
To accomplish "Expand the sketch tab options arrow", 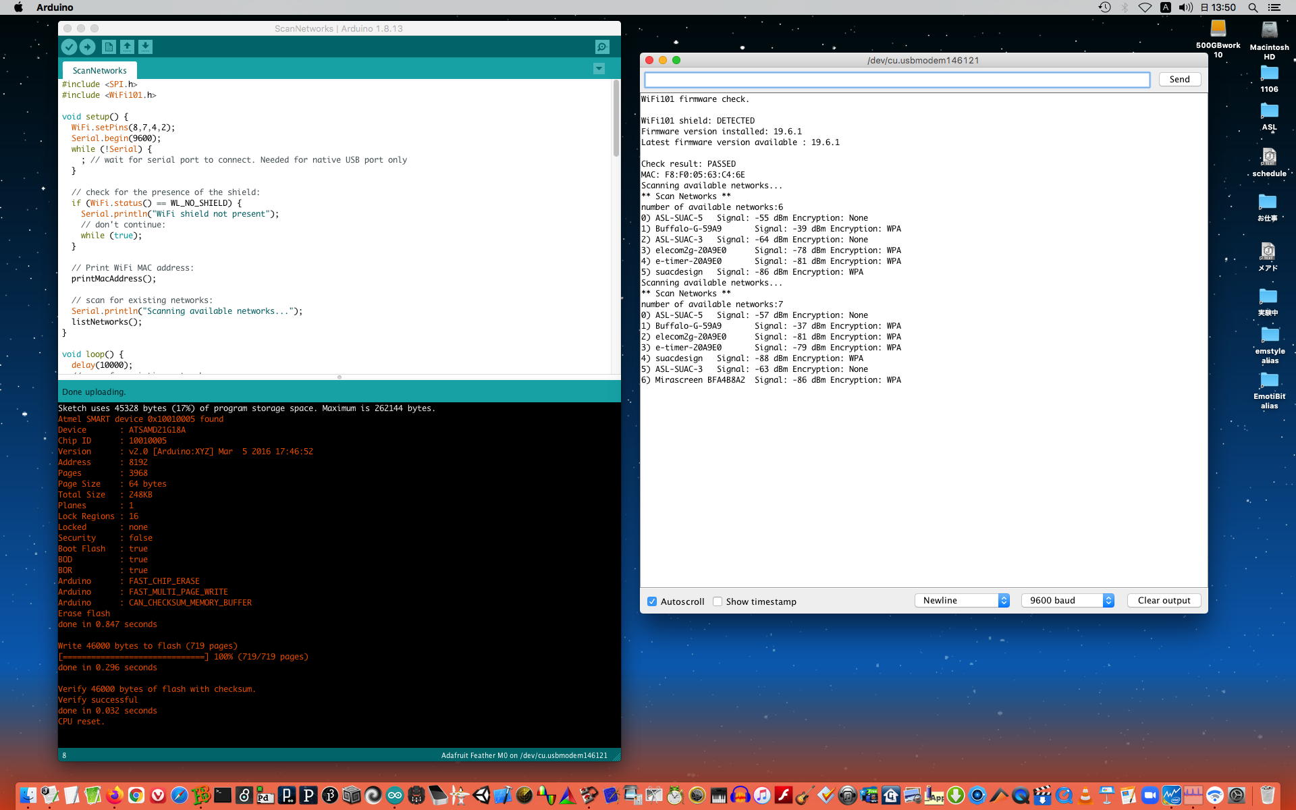I will tap(599, 69).
